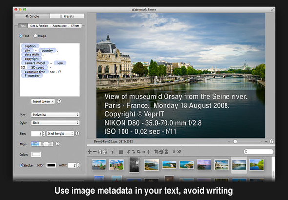Open the black stroke color swatch
288x200 pixels.
click(51, 165)
